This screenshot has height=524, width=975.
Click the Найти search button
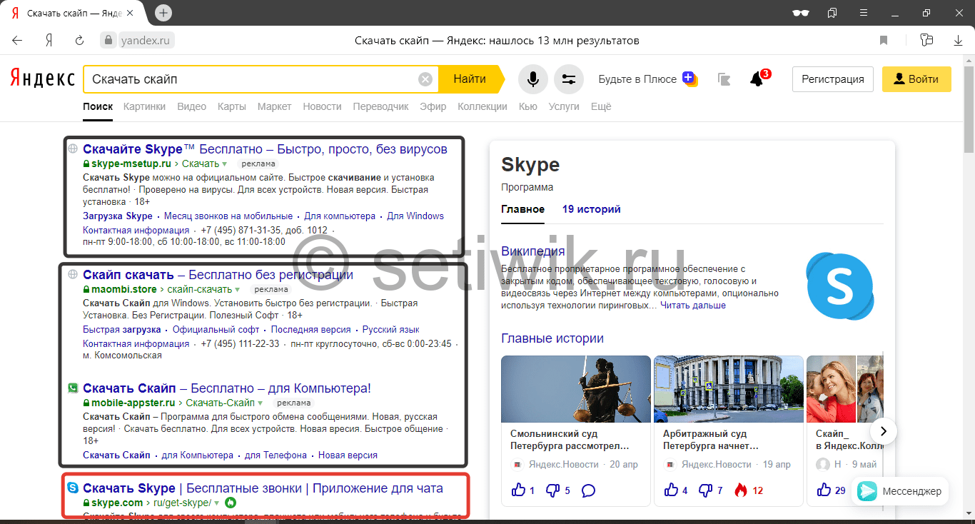tap(470, 79)
